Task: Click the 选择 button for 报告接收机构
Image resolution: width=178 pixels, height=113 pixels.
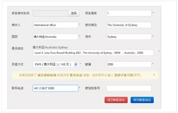Action: point(74,13)
